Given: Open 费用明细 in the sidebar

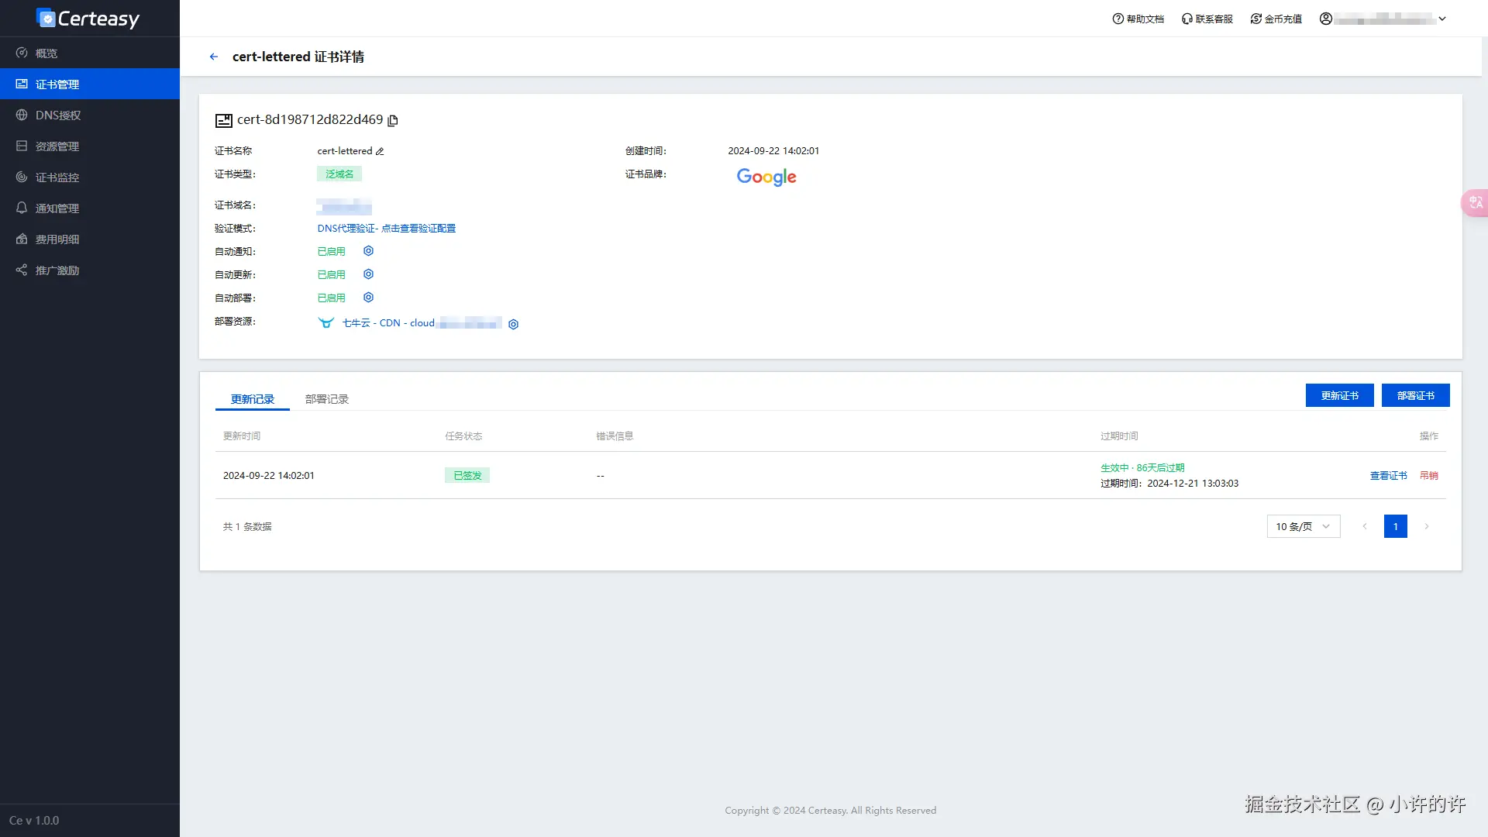Looking at the screenshot, I should pyautogui.click(x=56, y=239).
